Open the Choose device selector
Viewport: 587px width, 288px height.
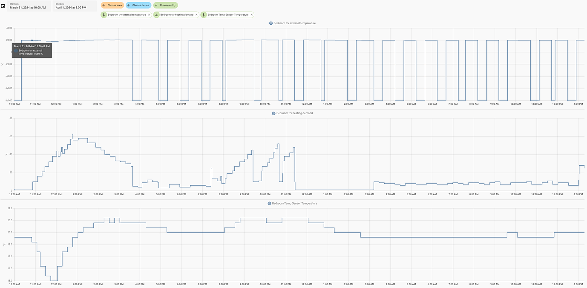pyautogui.click(x=138, y=5)
